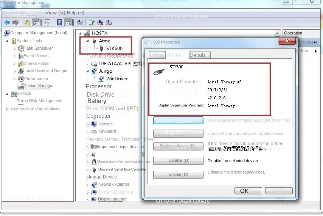
Task: Click the Properties sheet toolbar icon
Action: point(47,22)
